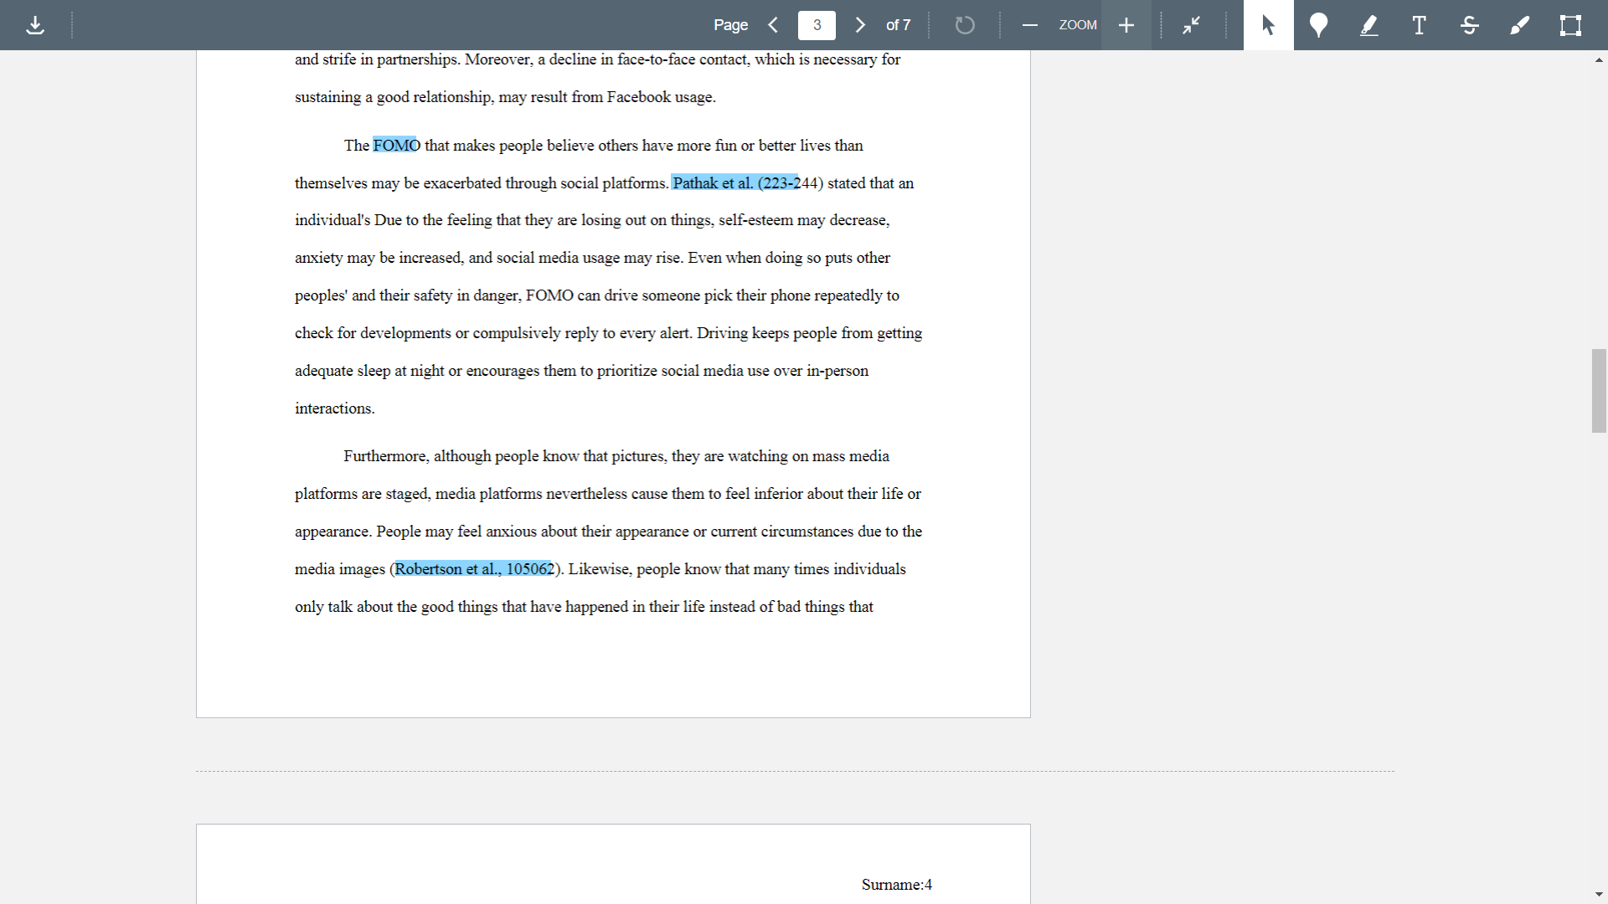The height and width of the screenshot is (904, 1608).
Task: Click the highlighted word FOMO
Action: click(395, 146)
